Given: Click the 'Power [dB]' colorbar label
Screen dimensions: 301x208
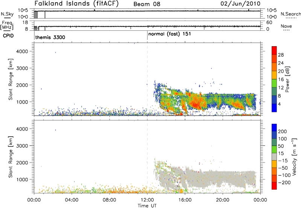Looking at the screenshot, I should point(287,79).
